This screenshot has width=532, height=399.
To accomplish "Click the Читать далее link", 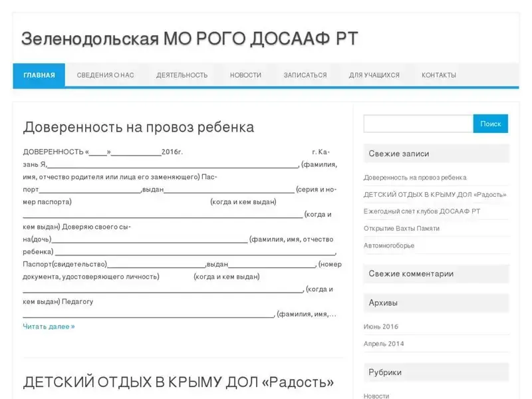I will pos(49,327).
